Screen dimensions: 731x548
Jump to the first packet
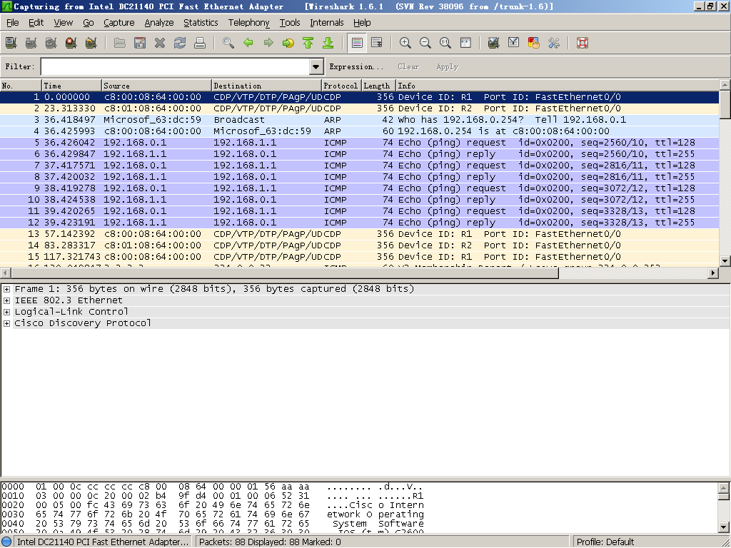coord(308,43)
